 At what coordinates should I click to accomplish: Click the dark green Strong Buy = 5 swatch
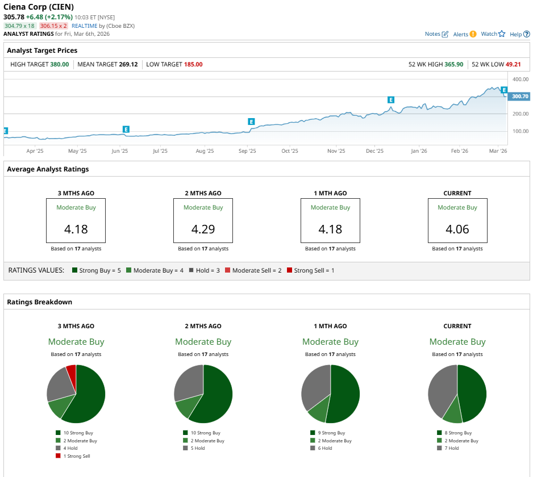(x=75, y=270)
